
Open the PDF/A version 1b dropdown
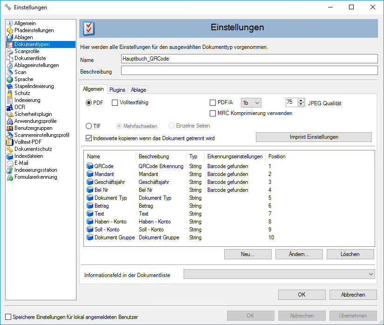pos(251,103)
